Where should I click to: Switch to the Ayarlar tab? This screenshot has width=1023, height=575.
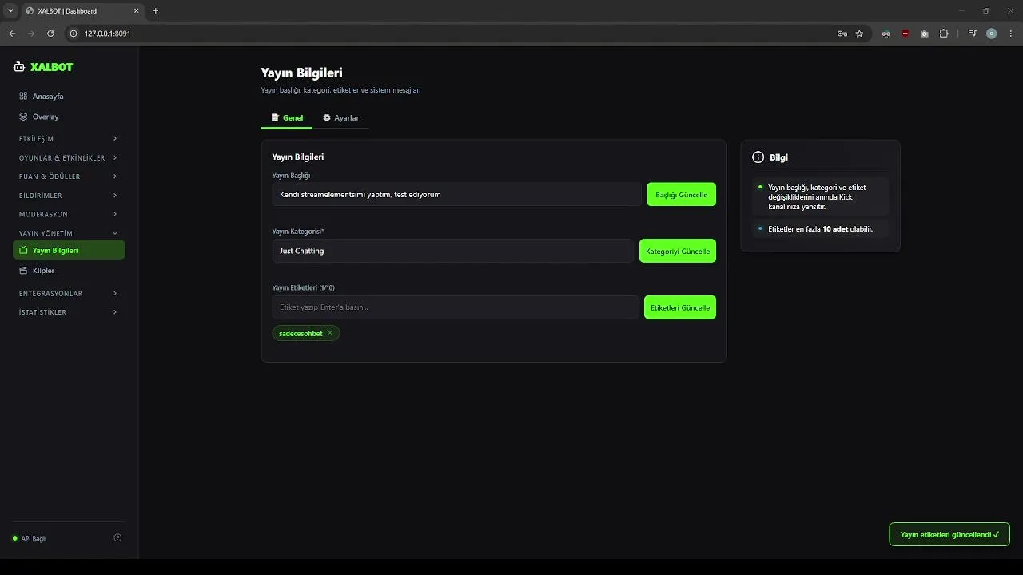coord(340,118)
